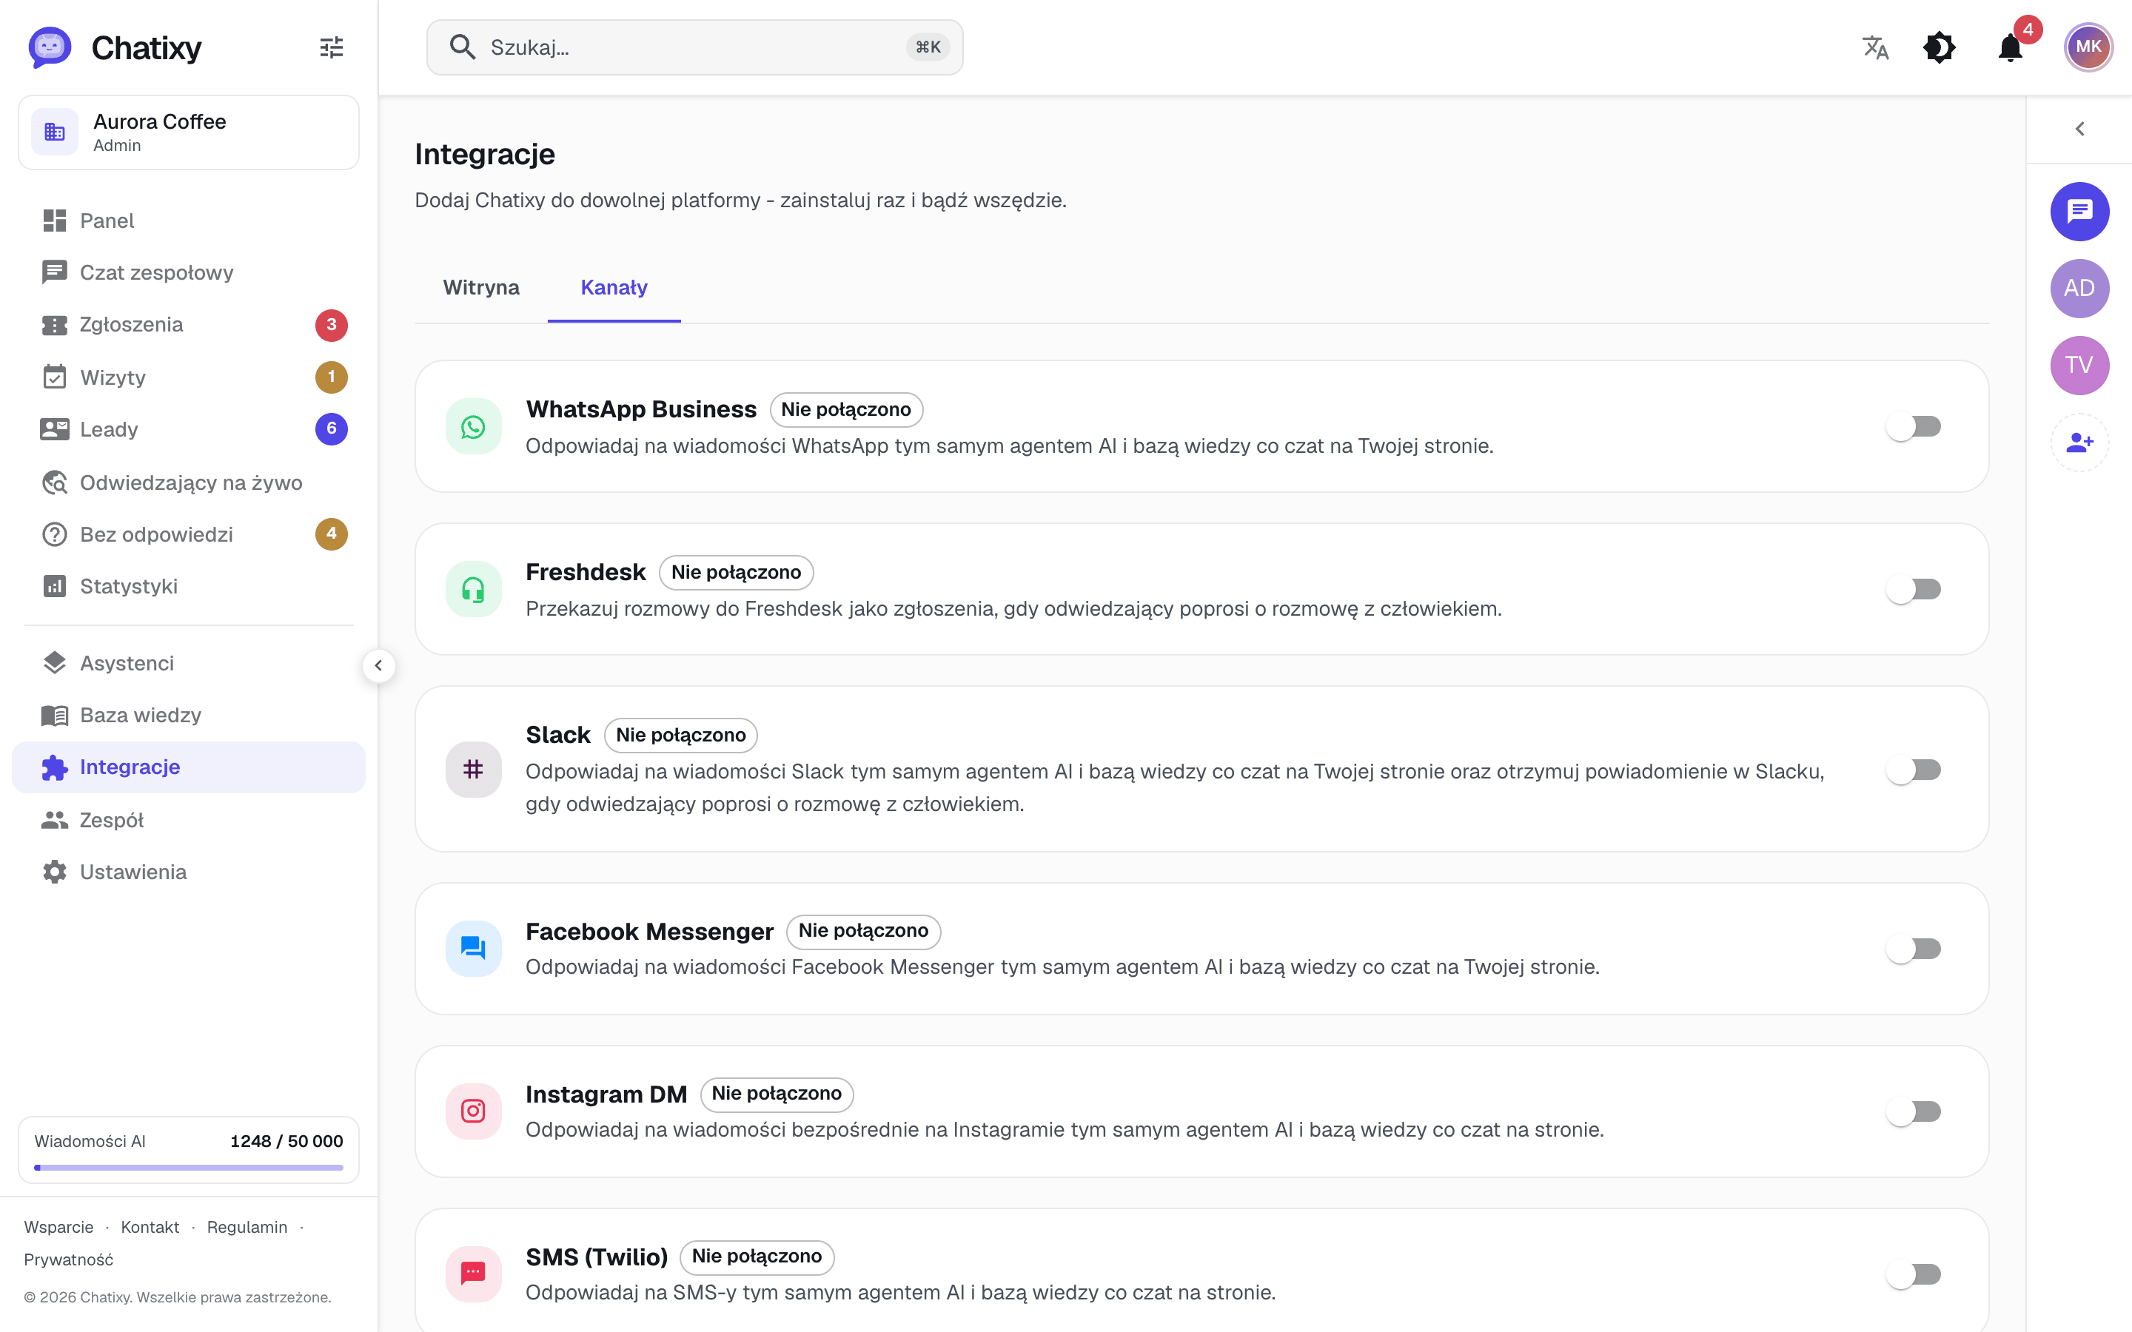Toggle dark mode brightness icon
2132x1332 pixels.
pyautogui.click(x=1939, y=47)
